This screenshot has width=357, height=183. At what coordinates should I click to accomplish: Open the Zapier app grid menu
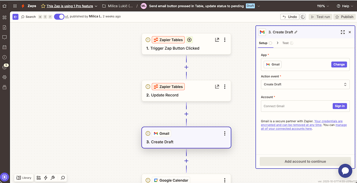(x=15, y=6)
